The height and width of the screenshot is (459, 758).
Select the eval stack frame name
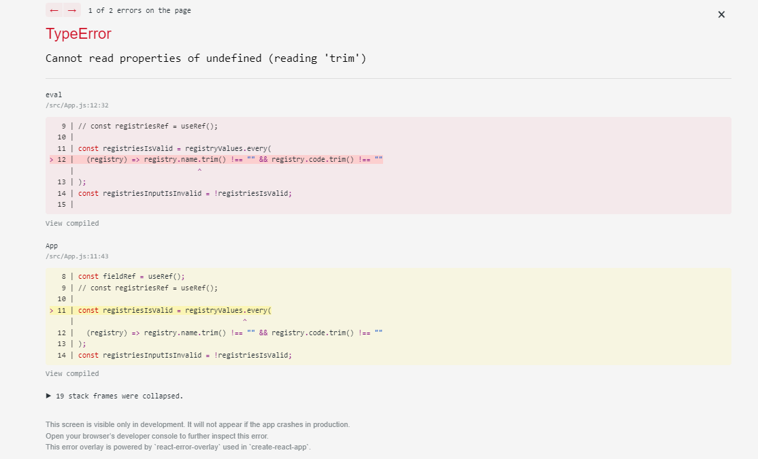click(x=54, y=95)
